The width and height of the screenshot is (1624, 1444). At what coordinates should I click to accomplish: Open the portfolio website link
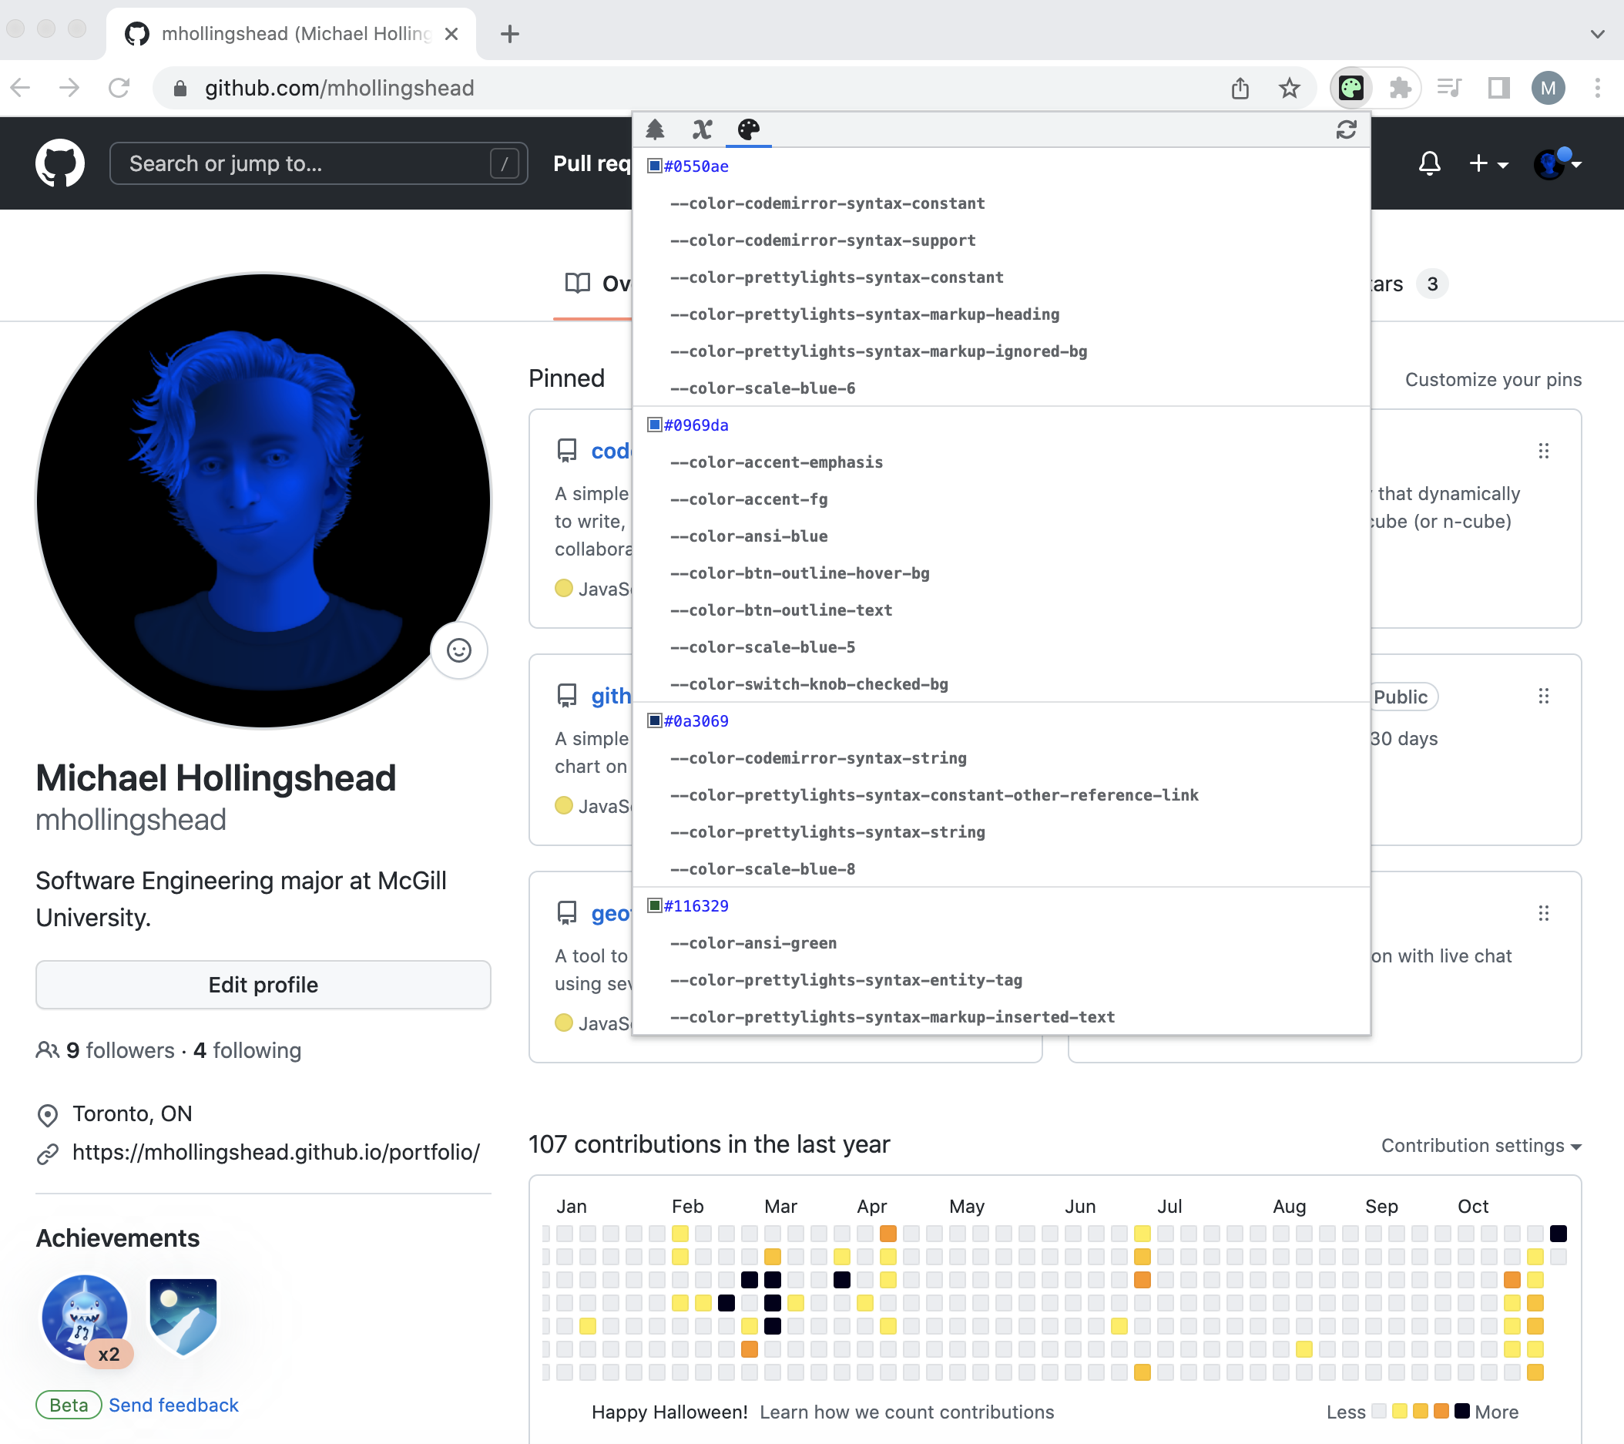point(276,1152)
